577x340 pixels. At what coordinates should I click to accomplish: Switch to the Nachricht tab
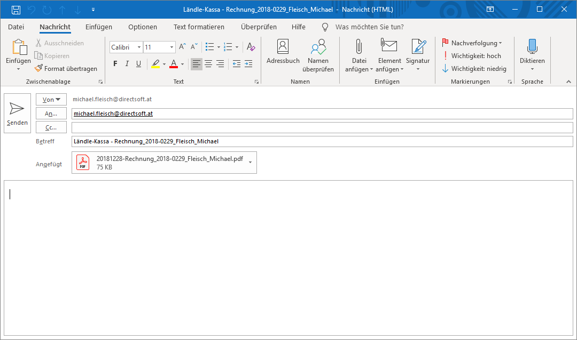[55, 27]
